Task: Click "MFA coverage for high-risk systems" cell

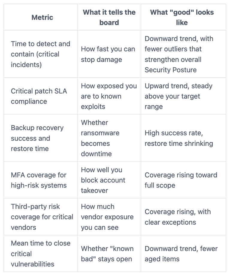Action: tap(40, 180)
